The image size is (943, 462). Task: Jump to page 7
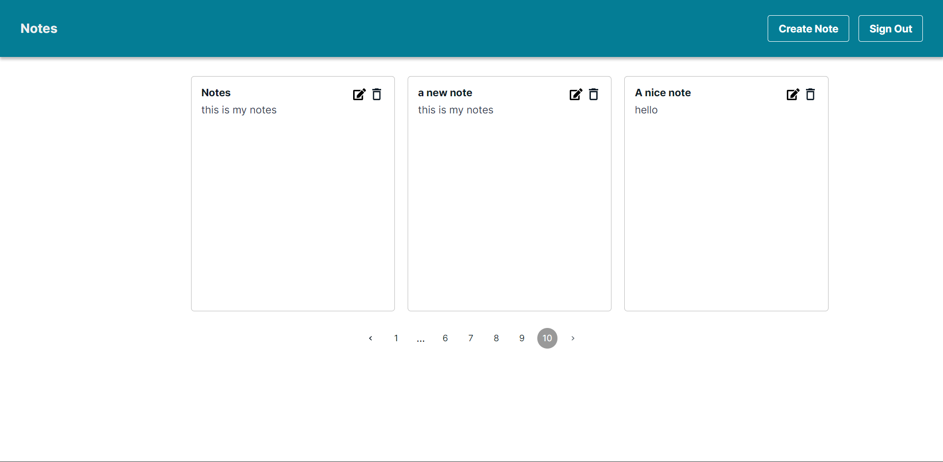click(x=471, y=338)
